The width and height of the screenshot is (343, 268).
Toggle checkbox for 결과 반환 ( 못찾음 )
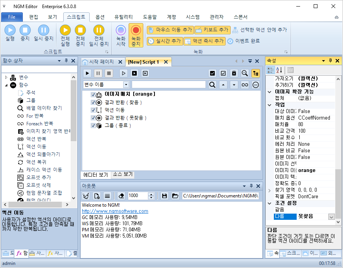pyautogui.click(x=93, y=118)
